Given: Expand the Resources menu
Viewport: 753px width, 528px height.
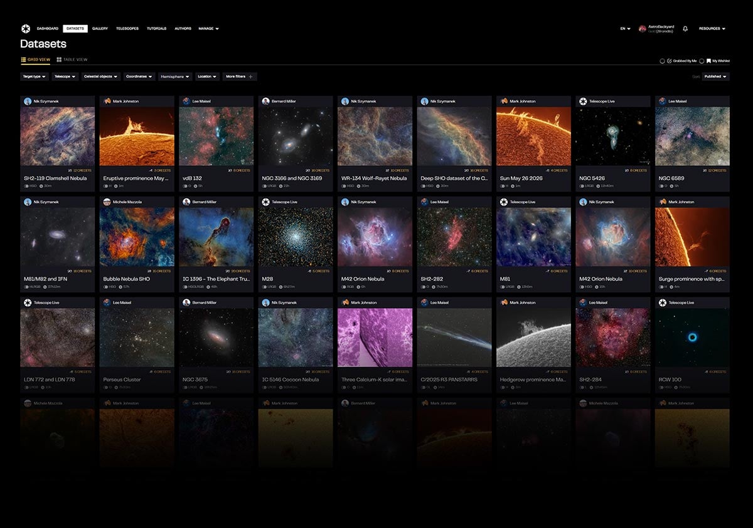Looking at the screenshot, I should [712, 28].
